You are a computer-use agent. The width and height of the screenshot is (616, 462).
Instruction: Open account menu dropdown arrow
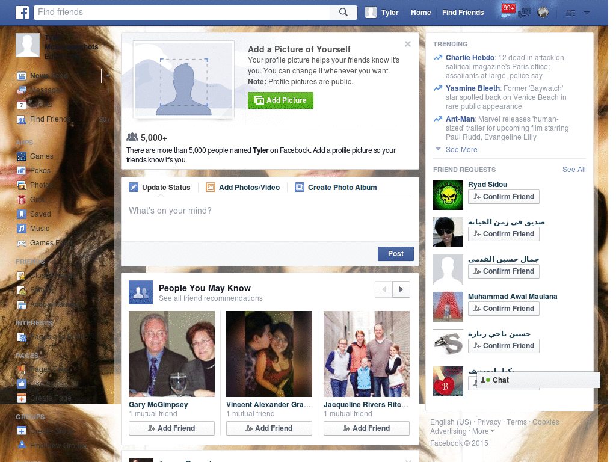point(587,13)
